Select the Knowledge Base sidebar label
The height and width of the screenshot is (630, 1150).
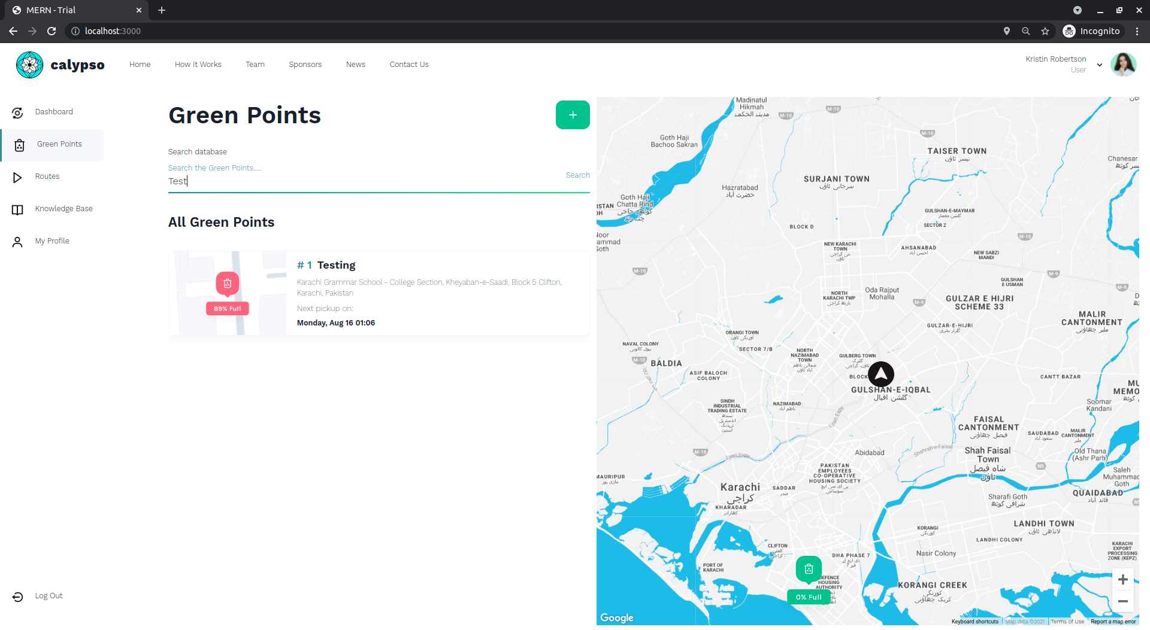tap(64, 209)
